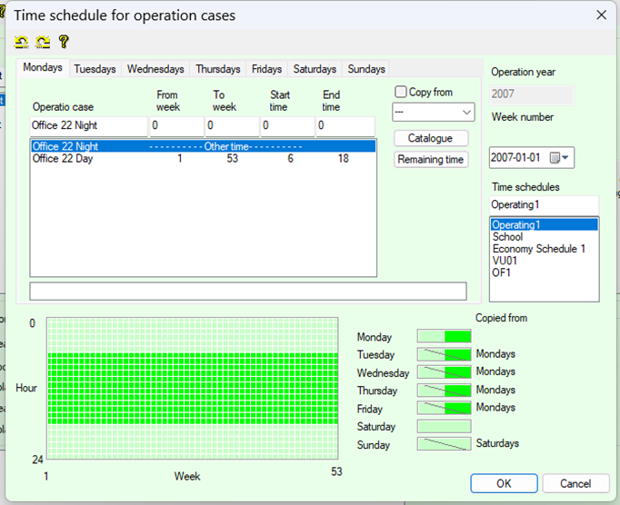Open help via the question mark icon

pyautogui.click(x=64, y=42)
